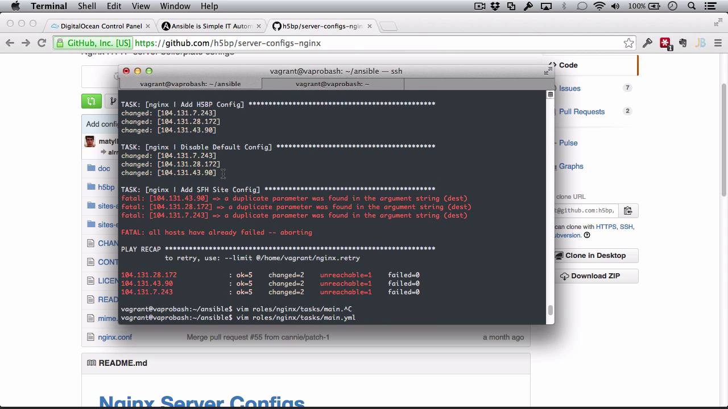Open a new browser tab
The width and height of the screenshot is (728, 409).
pos(388,27)
